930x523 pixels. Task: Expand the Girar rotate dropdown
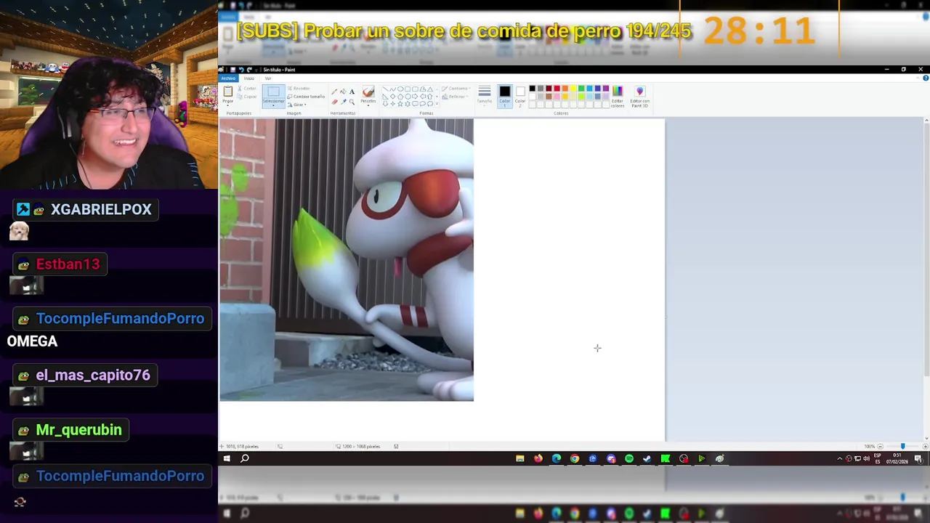305,105
